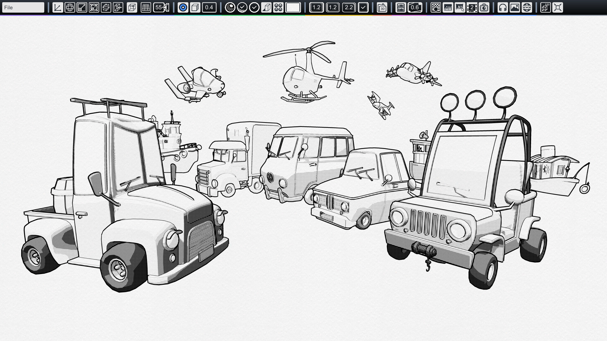Open the File menu field
This screenshot has height=341, width=607.
(x=23, y=7)
